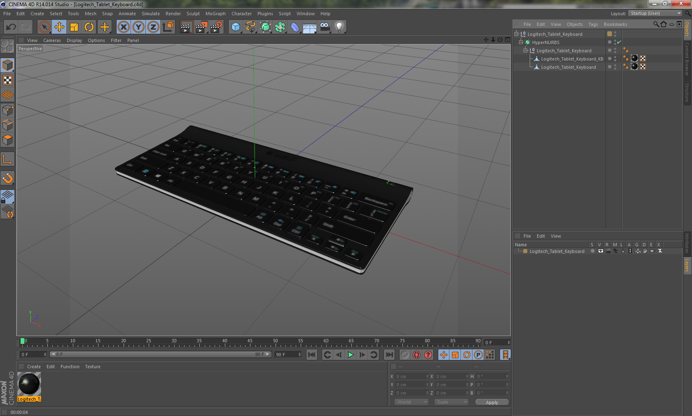Toggle the Enable Axis tool
Viewport: 692px width, 416px height.
7,159
